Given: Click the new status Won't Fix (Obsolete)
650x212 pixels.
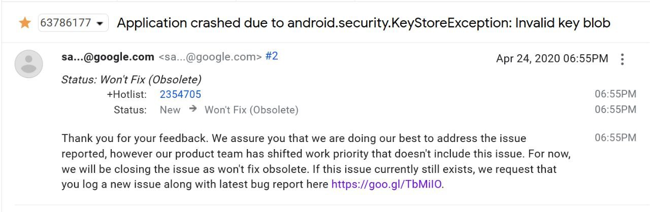Looking at the screenshot, I should (x=251, y=110).
